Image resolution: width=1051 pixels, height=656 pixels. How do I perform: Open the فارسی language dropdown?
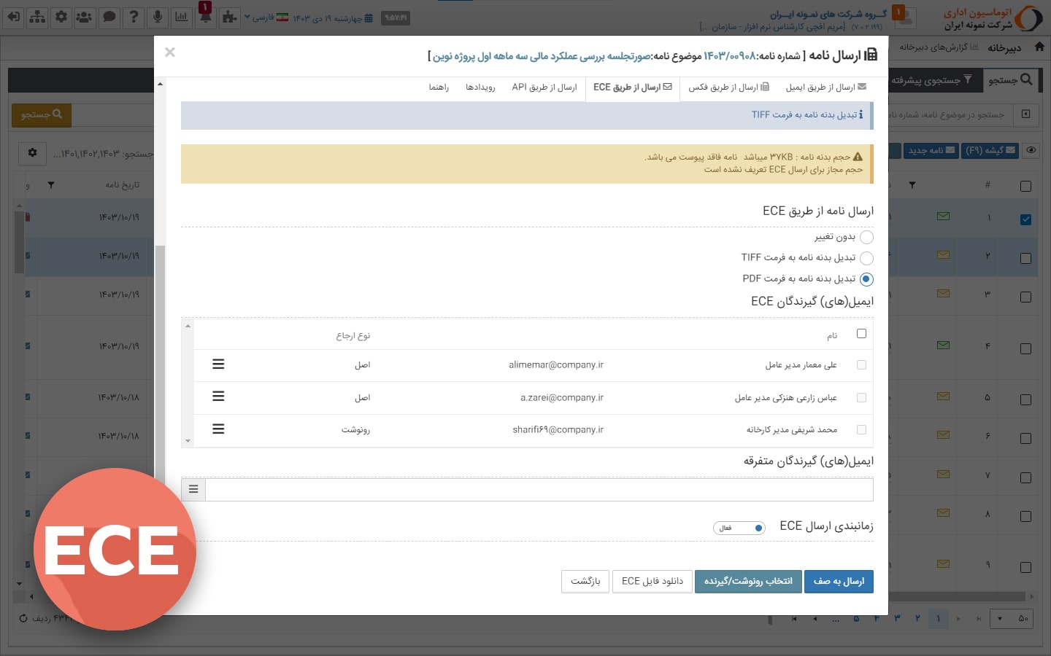[x=267, y=17]
